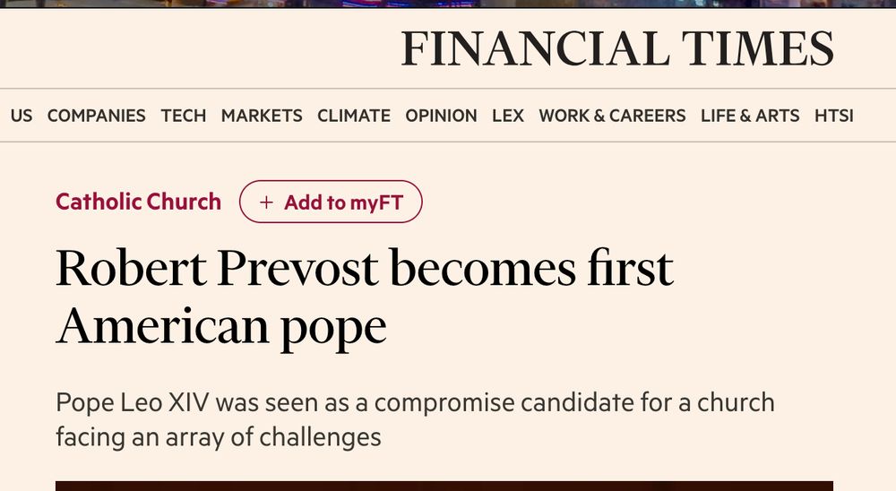896x491 pixels.
Task: Go to the Opinion section
Action: [441, 116]
